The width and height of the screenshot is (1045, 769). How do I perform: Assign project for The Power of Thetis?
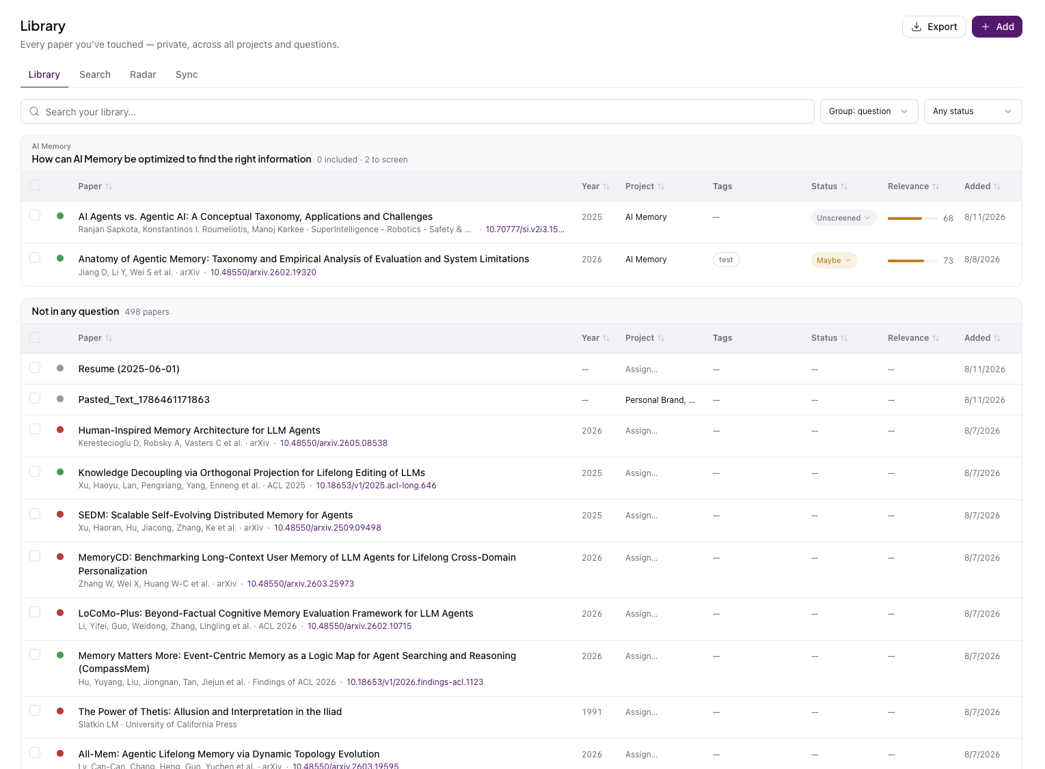[x=641, y=712]
